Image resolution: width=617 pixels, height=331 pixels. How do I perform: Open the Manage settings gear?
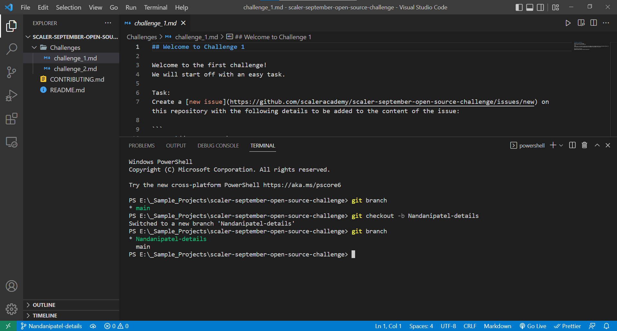click(x=12, y=309)
